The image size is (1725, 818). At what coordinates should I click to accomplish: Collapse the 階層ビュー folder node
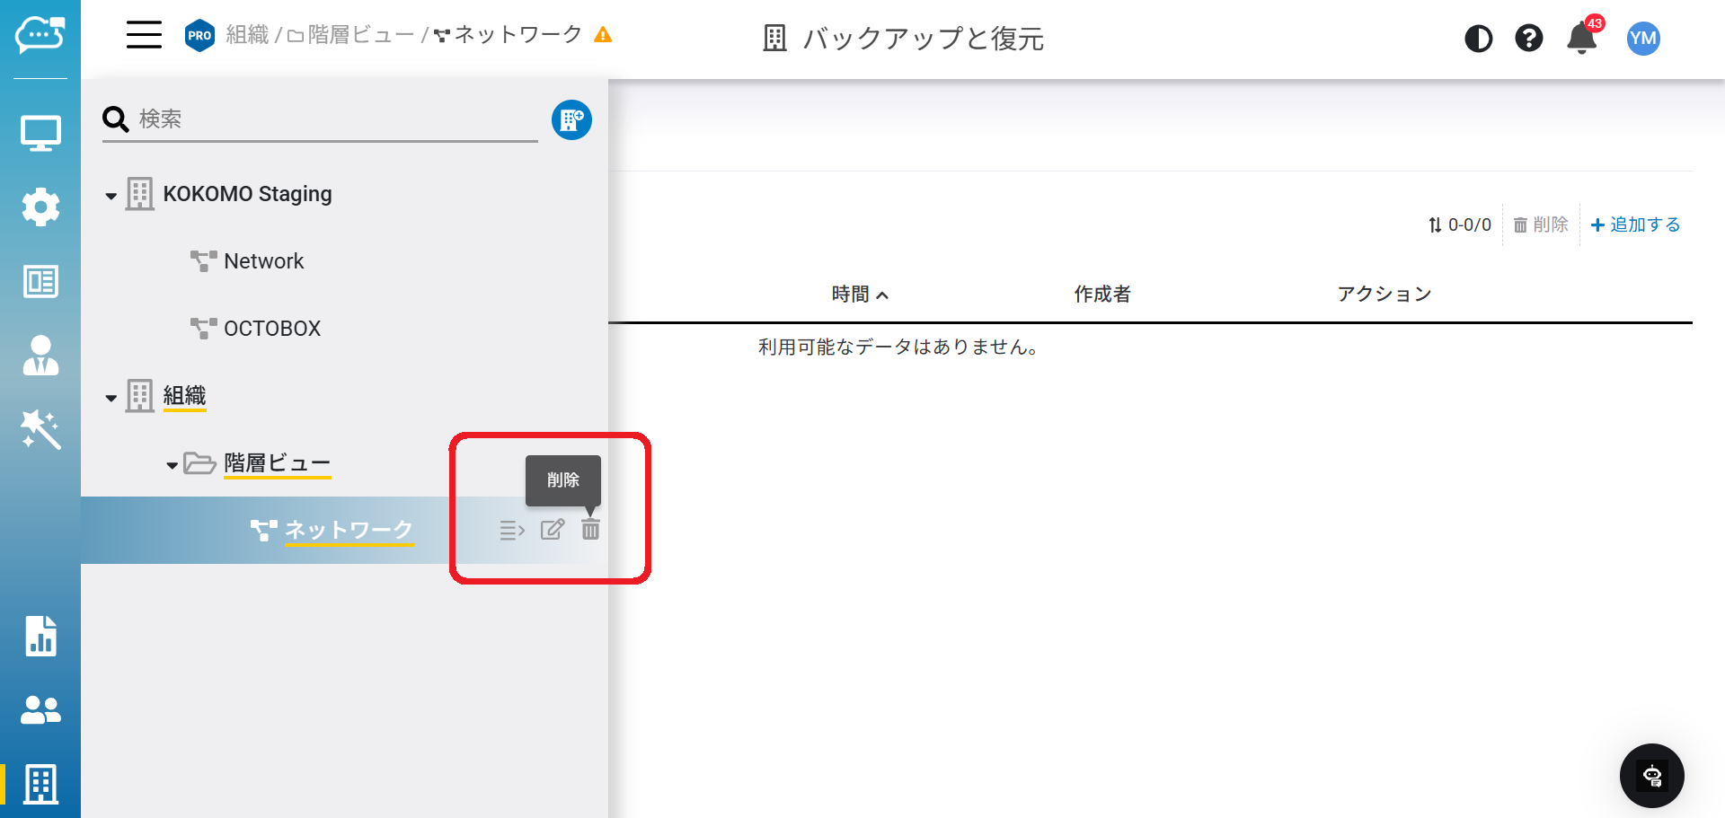click(172, 465)
